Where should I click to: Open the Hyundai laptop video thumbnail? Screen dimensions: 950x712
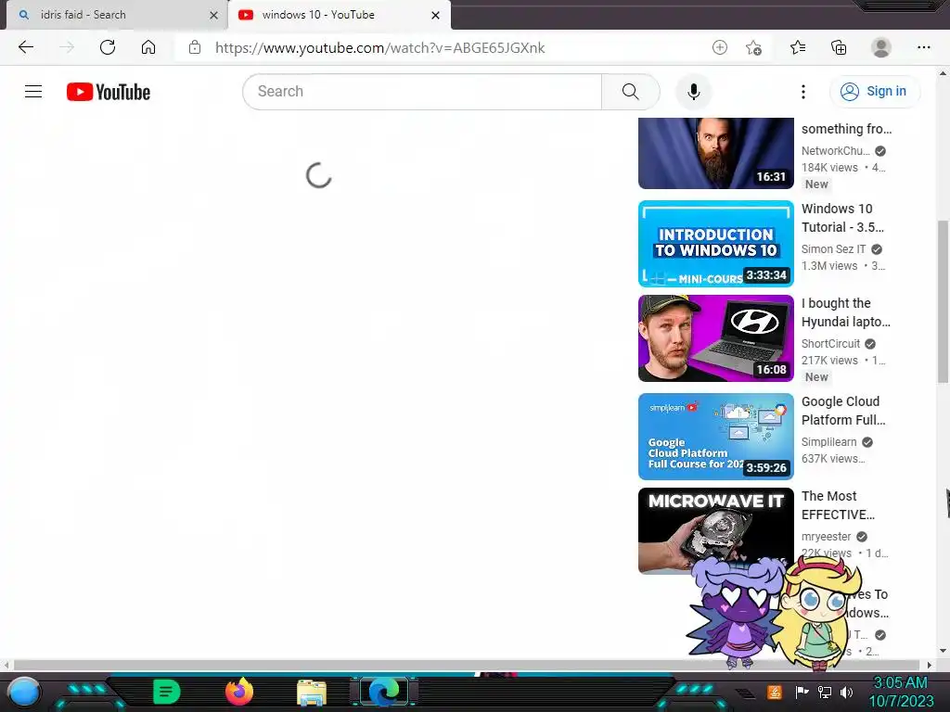tap(715, 337)
